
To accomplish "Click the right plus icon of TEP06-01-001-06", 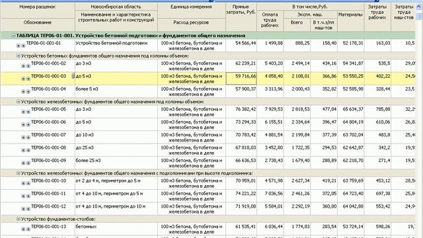I will pyautogui.click(x=28, y=124).
